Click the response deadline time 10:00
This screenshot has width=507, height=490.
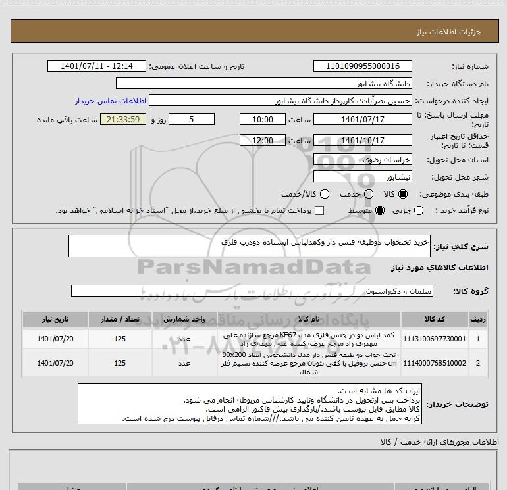(x=263, y=119)
